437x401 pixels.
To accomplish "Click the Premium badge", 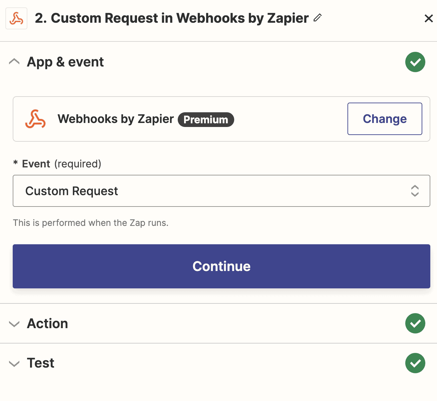I will [206, 120].
